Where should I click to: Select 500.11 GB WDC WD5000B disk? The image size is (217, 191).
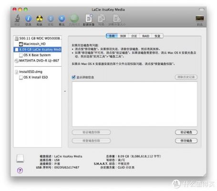tap(38, 38)
